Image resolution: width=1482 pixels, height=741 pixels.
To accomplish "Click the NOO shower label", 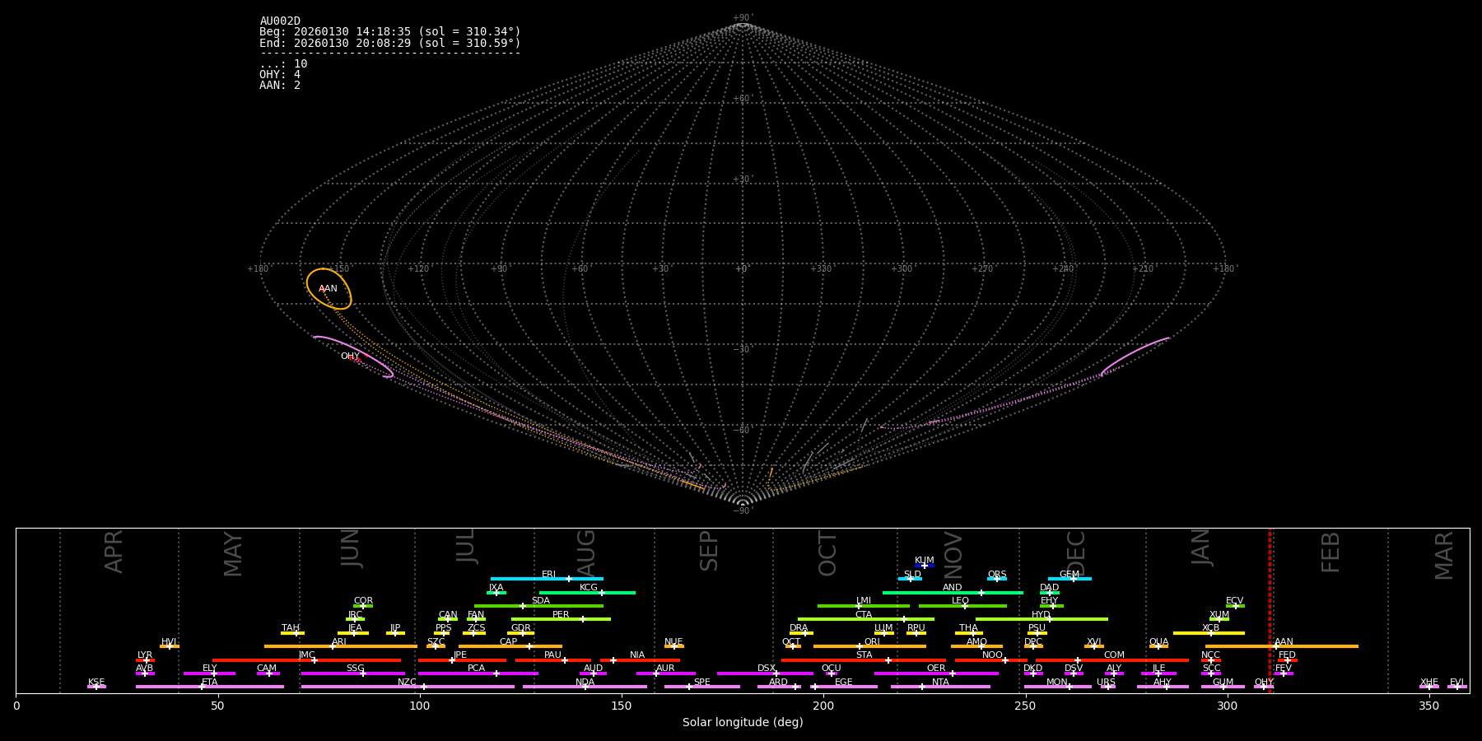I will tap(993, 655).
